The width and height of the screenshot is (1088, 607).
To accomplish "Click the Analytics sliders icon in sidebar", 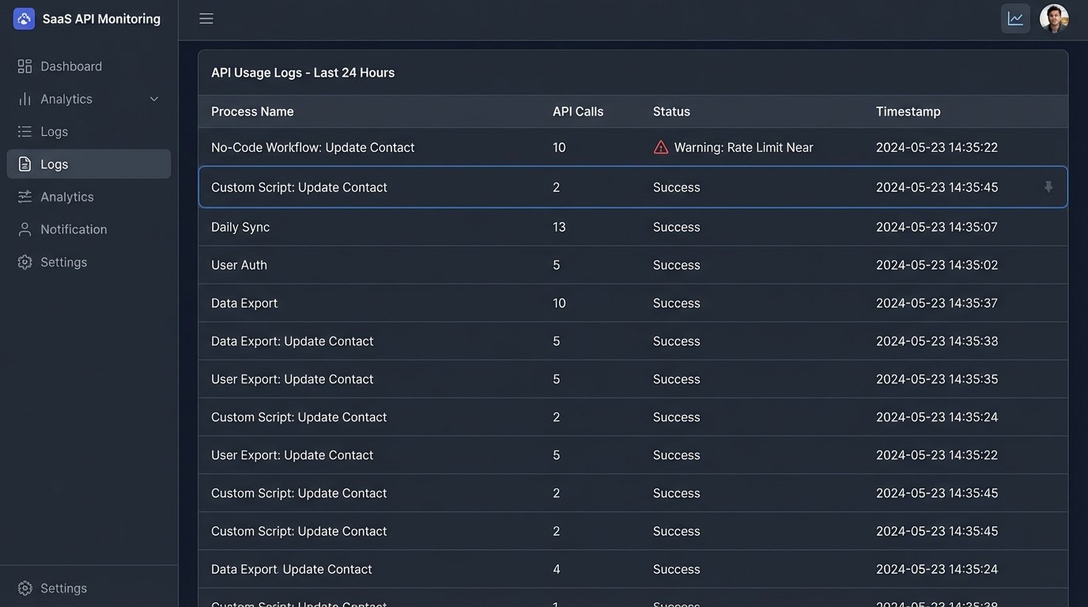I will (23, 196).
